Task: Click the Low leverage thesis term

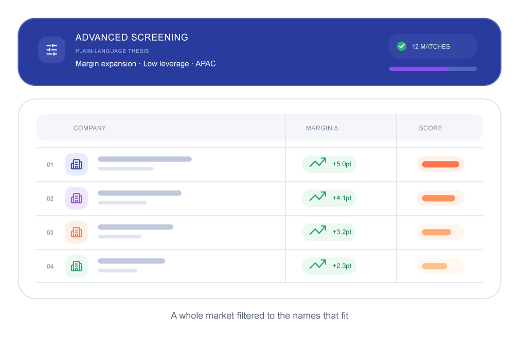Action: click(x=166, y=64)
